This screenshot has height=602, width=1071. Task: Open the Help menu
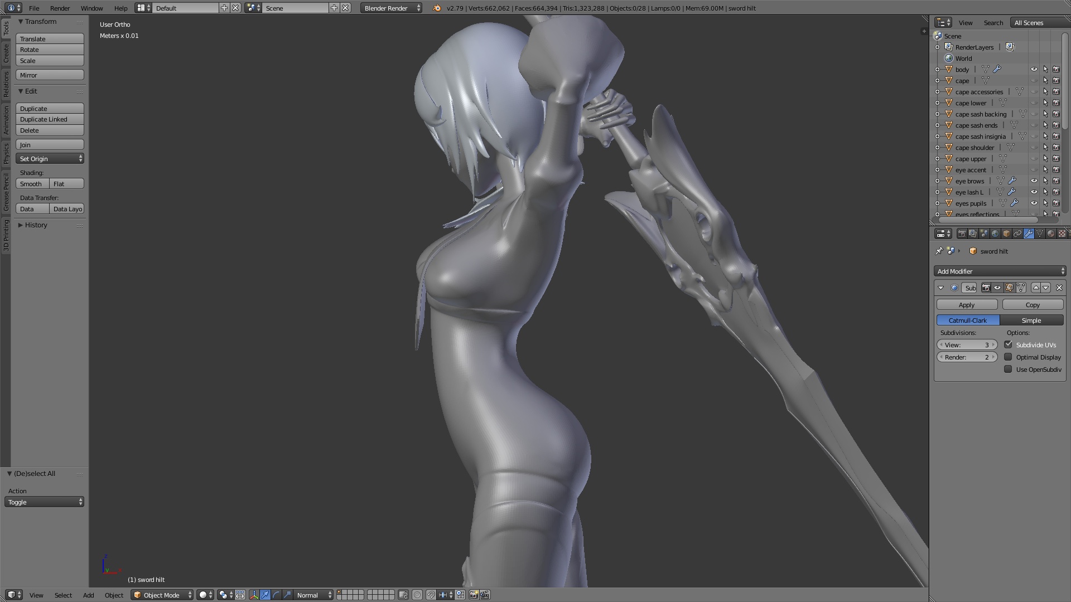coord(120,8)
